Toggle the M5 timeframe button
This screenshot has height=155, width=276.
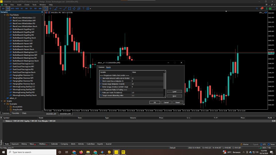click(8, 8)
